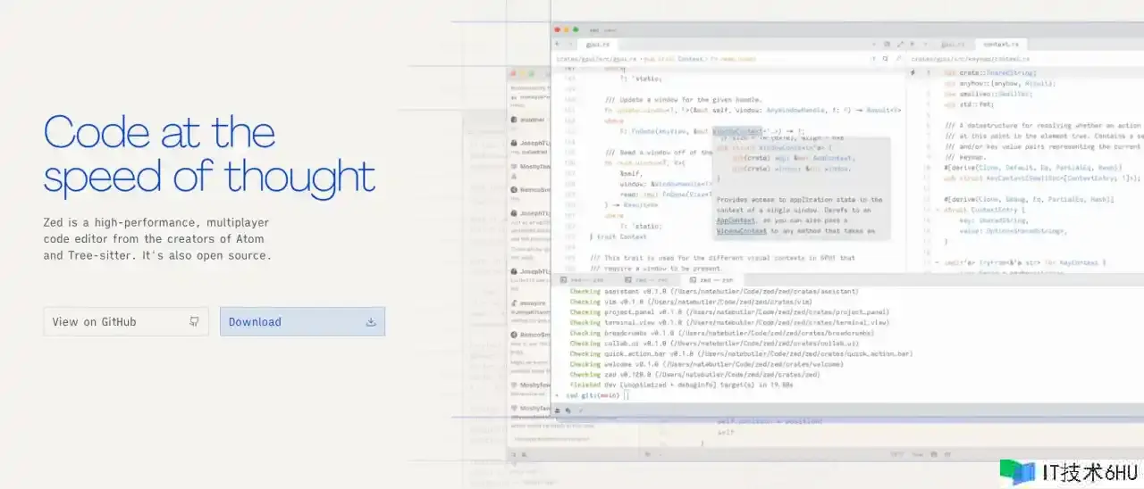Click the 'Finished dev' terminal output line
The height and width of the screenshot is (489, 1144).
point(682,385)
